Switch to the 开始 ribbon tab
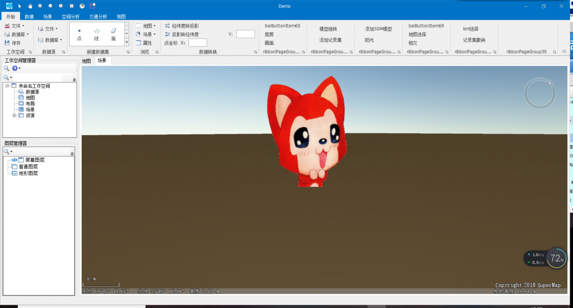This screenshot has height=308, width=573. point(11,17)
